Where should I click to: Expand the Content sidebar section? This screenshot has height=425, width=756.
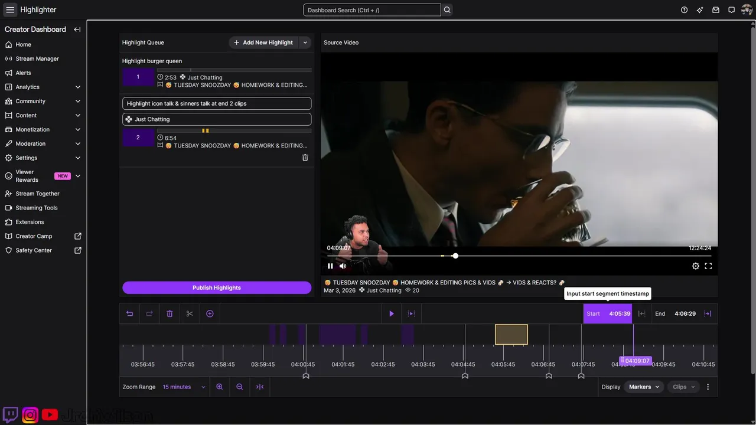coord(78,115)
